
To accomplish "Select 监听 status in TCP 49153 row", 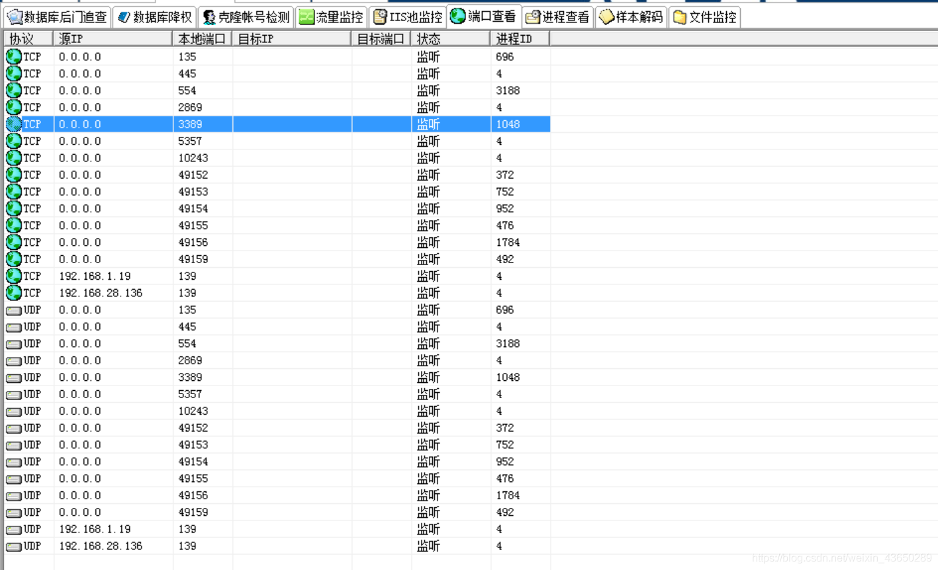I will (428, 192).
